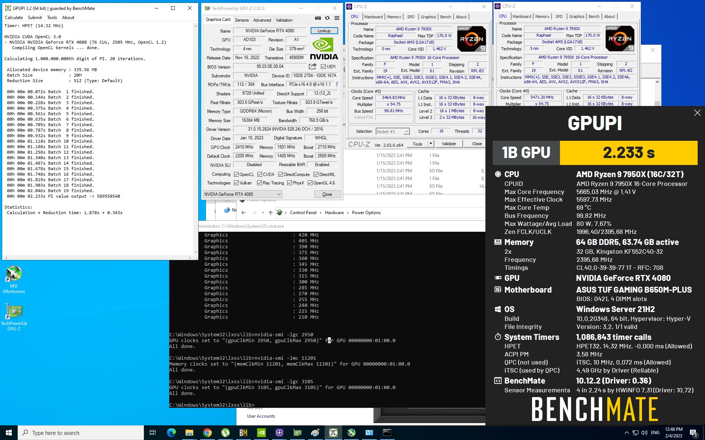
Task: Toggle the UEFI checkbox in GPU-Z
Action: (323, 67)
